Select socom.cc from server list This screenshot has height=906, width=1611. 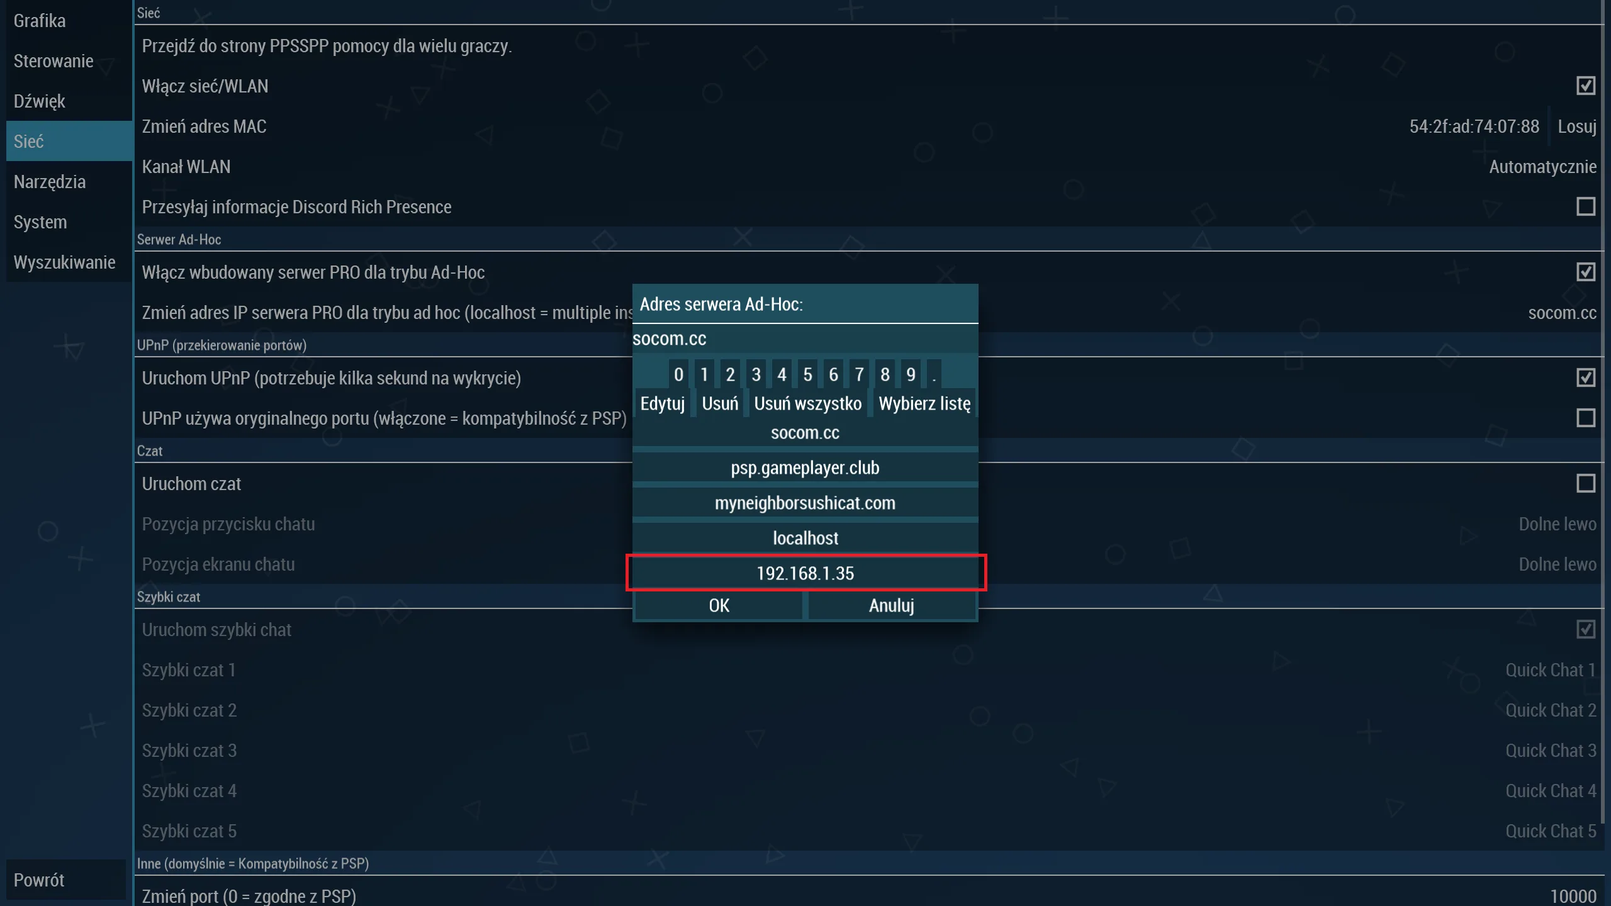[x=804, y=432]
